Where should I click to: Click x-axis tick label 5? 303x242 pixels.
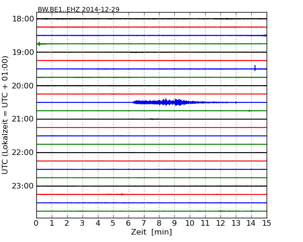(x=113, y=223)
